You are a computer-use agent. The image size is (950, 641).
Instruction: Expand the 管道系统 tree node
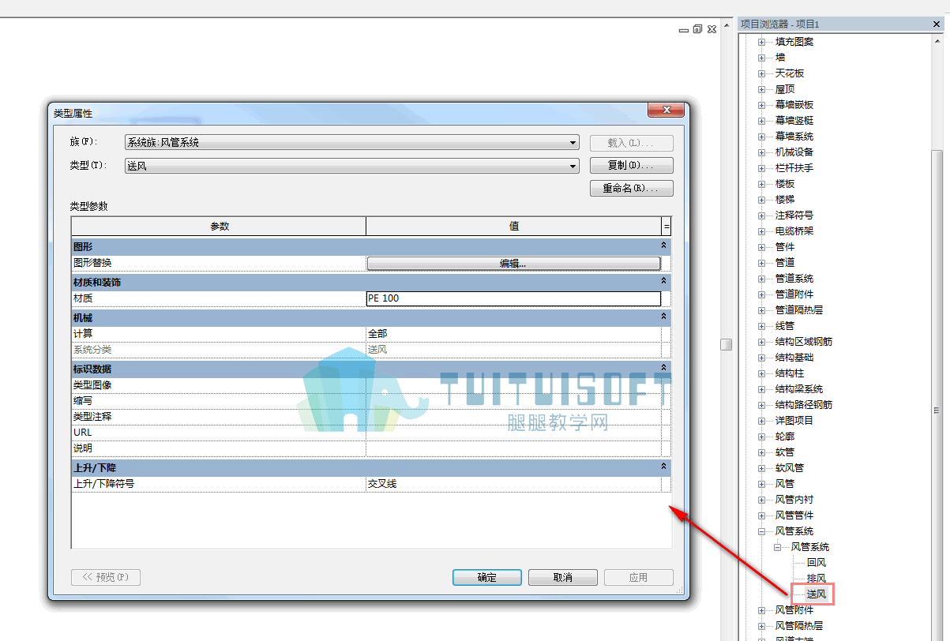[x=761, y=279]
